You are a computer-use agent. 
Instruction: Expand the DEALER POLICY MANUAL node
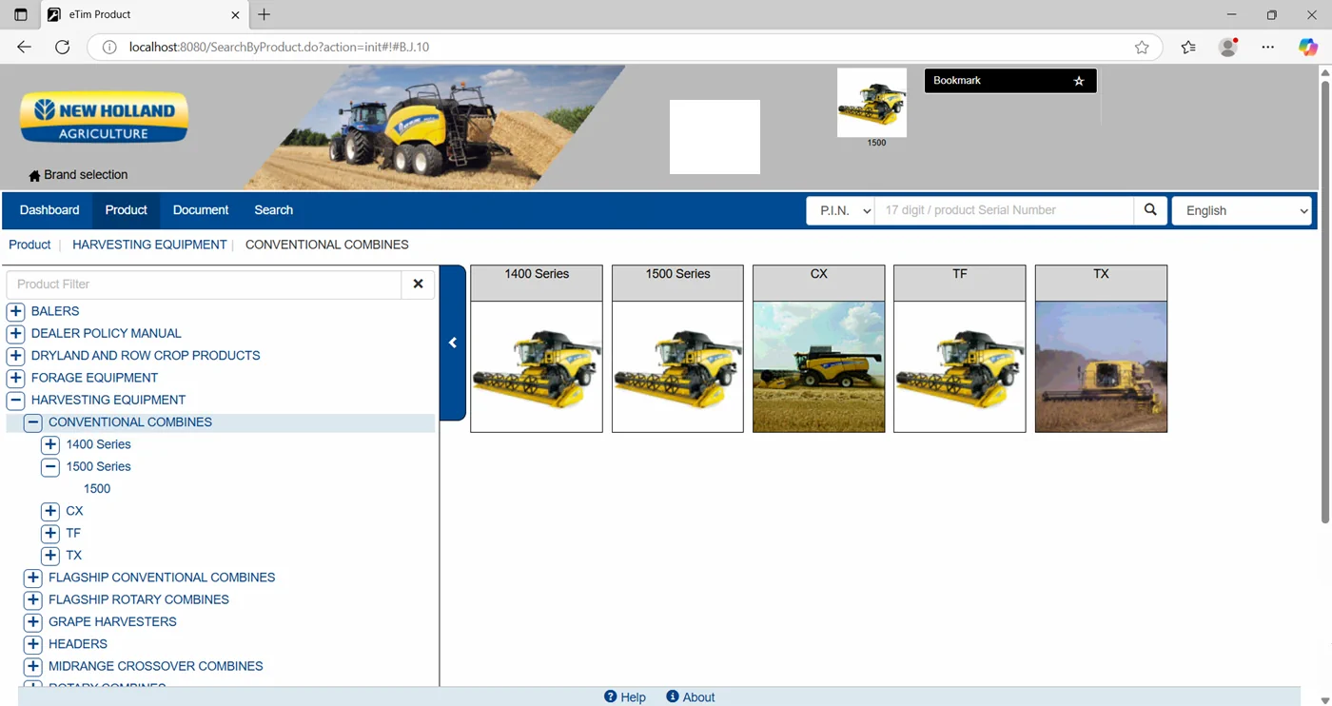tap(15, 333)
